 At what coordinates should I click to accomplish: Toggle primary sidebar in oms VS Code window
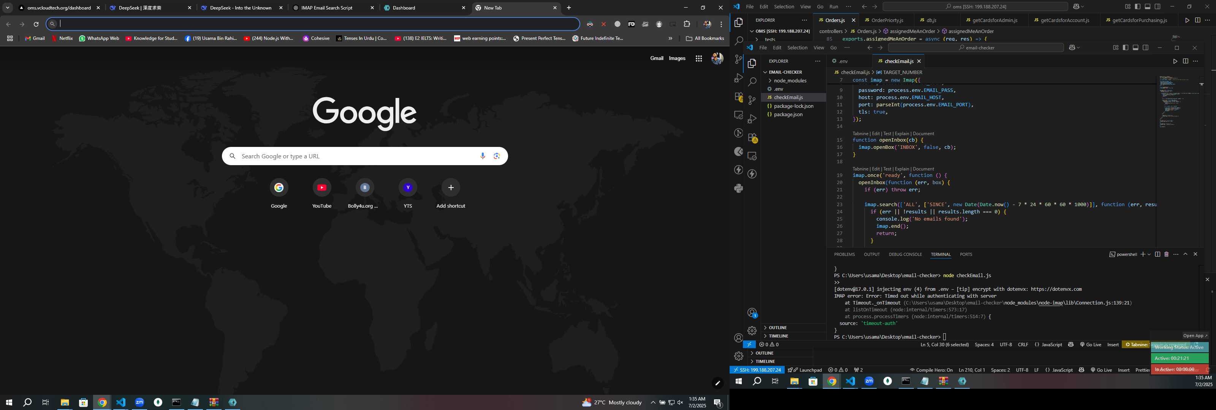pyautogui.click(x=1138, y=6)
